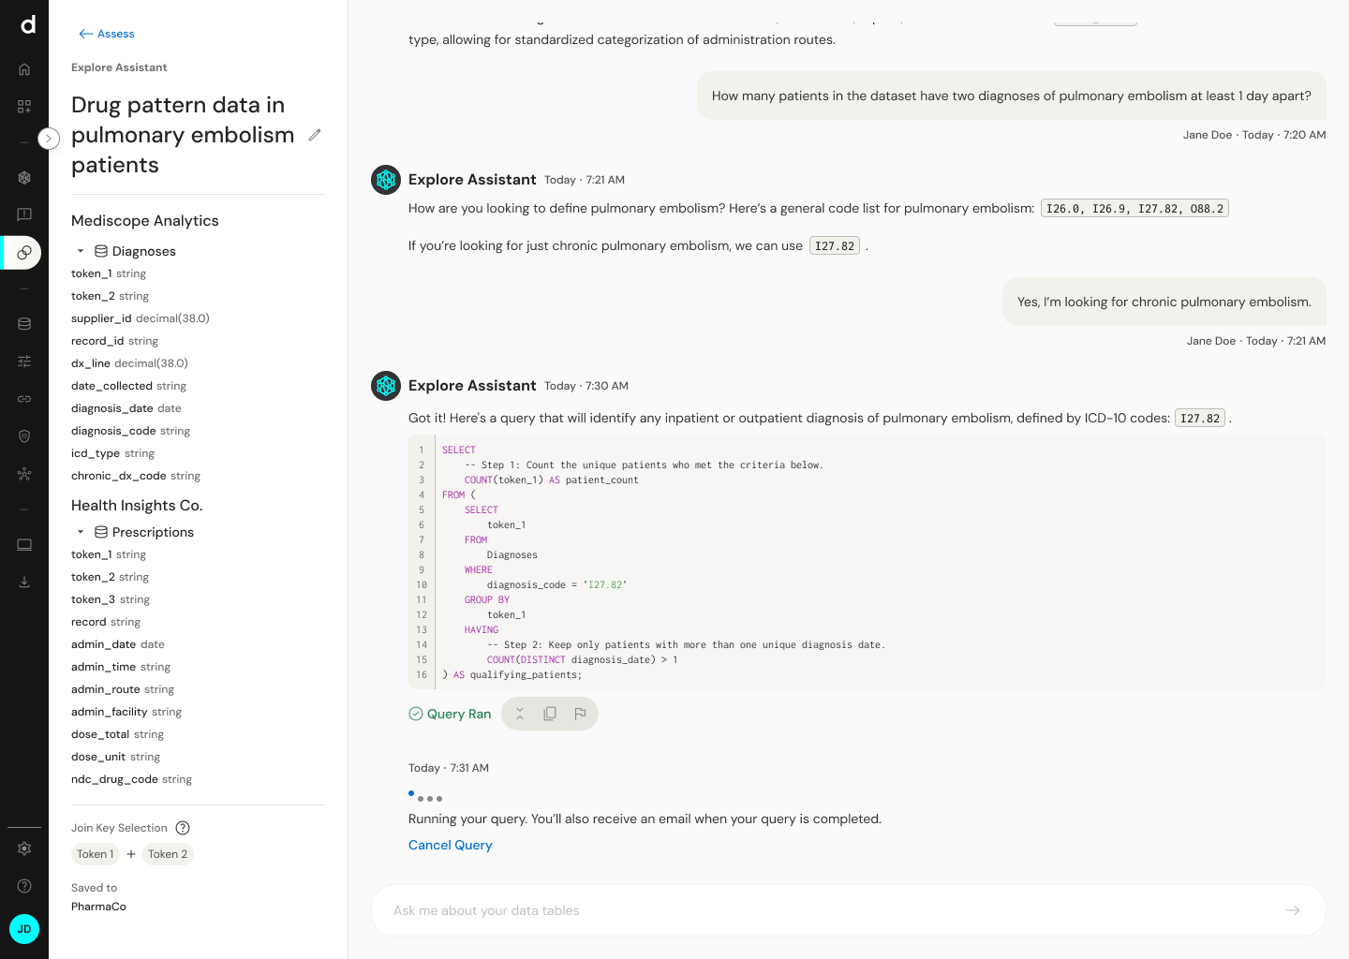Collapse the Diagnoses table tree
The width and height of the screenshot is (1349, 959).
pyautogui.click(x=81, y=251)
